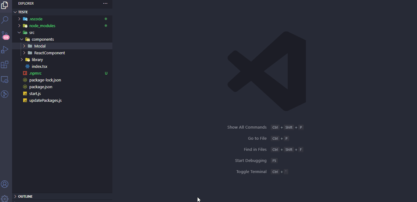Image resolution: width=417 pixels, height=202 pixels.
Task: Click the node_modules folder icon
Action: [x=25, y=26]
